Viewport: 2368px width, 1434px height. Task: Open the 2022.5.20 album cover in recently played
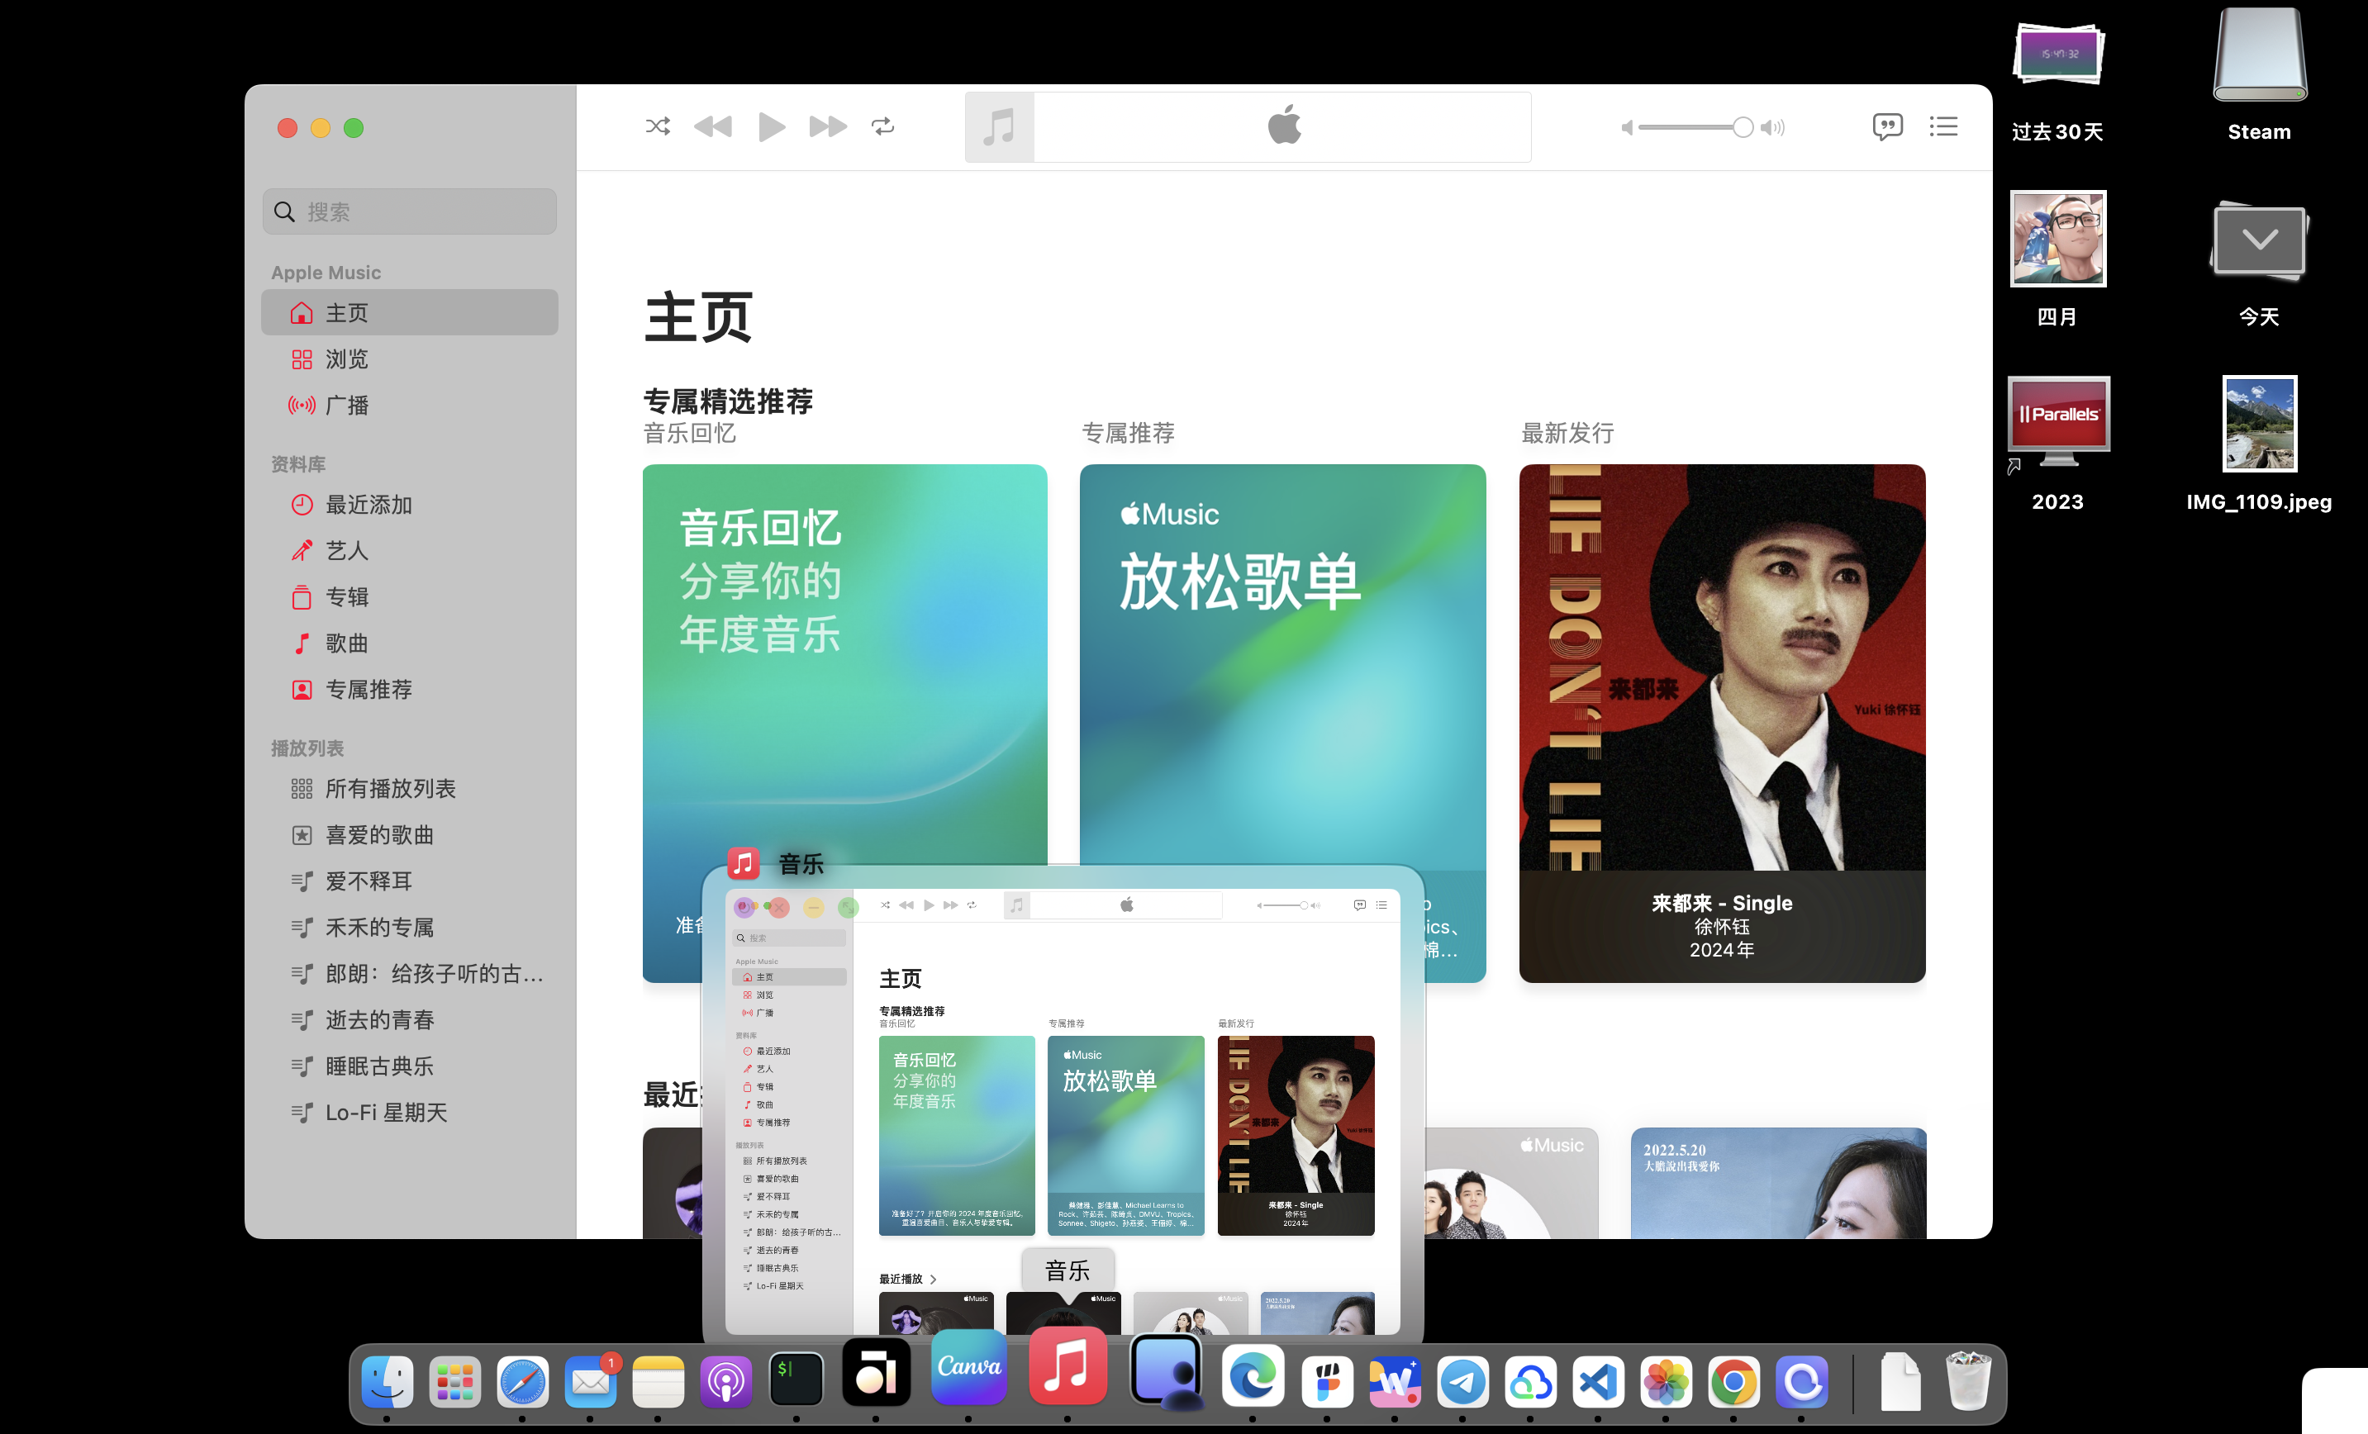point(1778,1183)
